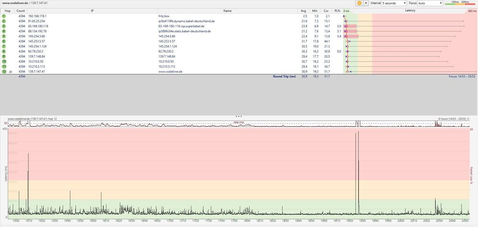
Task: Click the IP column header
Action: (92, 11)
